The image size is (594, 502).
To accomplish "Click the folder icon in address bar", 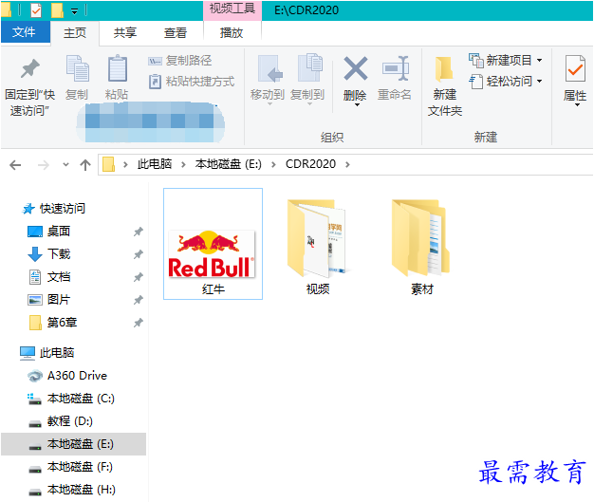I will coord(109,164).
